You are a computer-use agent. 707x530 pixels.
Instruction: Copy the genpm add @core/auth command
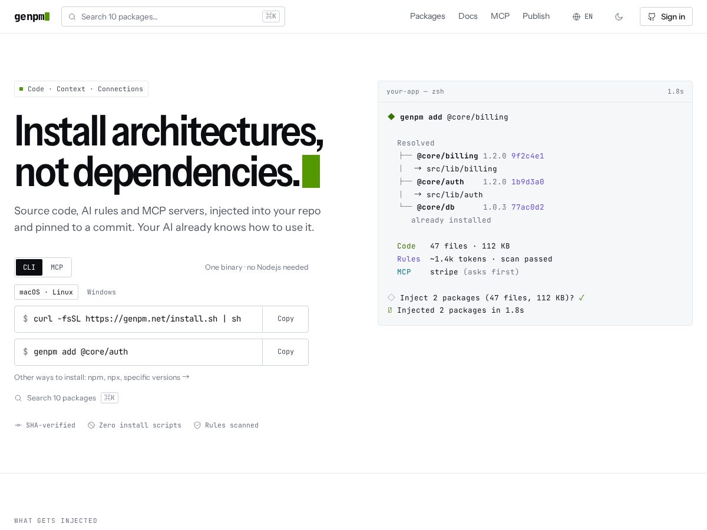point(286,352)
